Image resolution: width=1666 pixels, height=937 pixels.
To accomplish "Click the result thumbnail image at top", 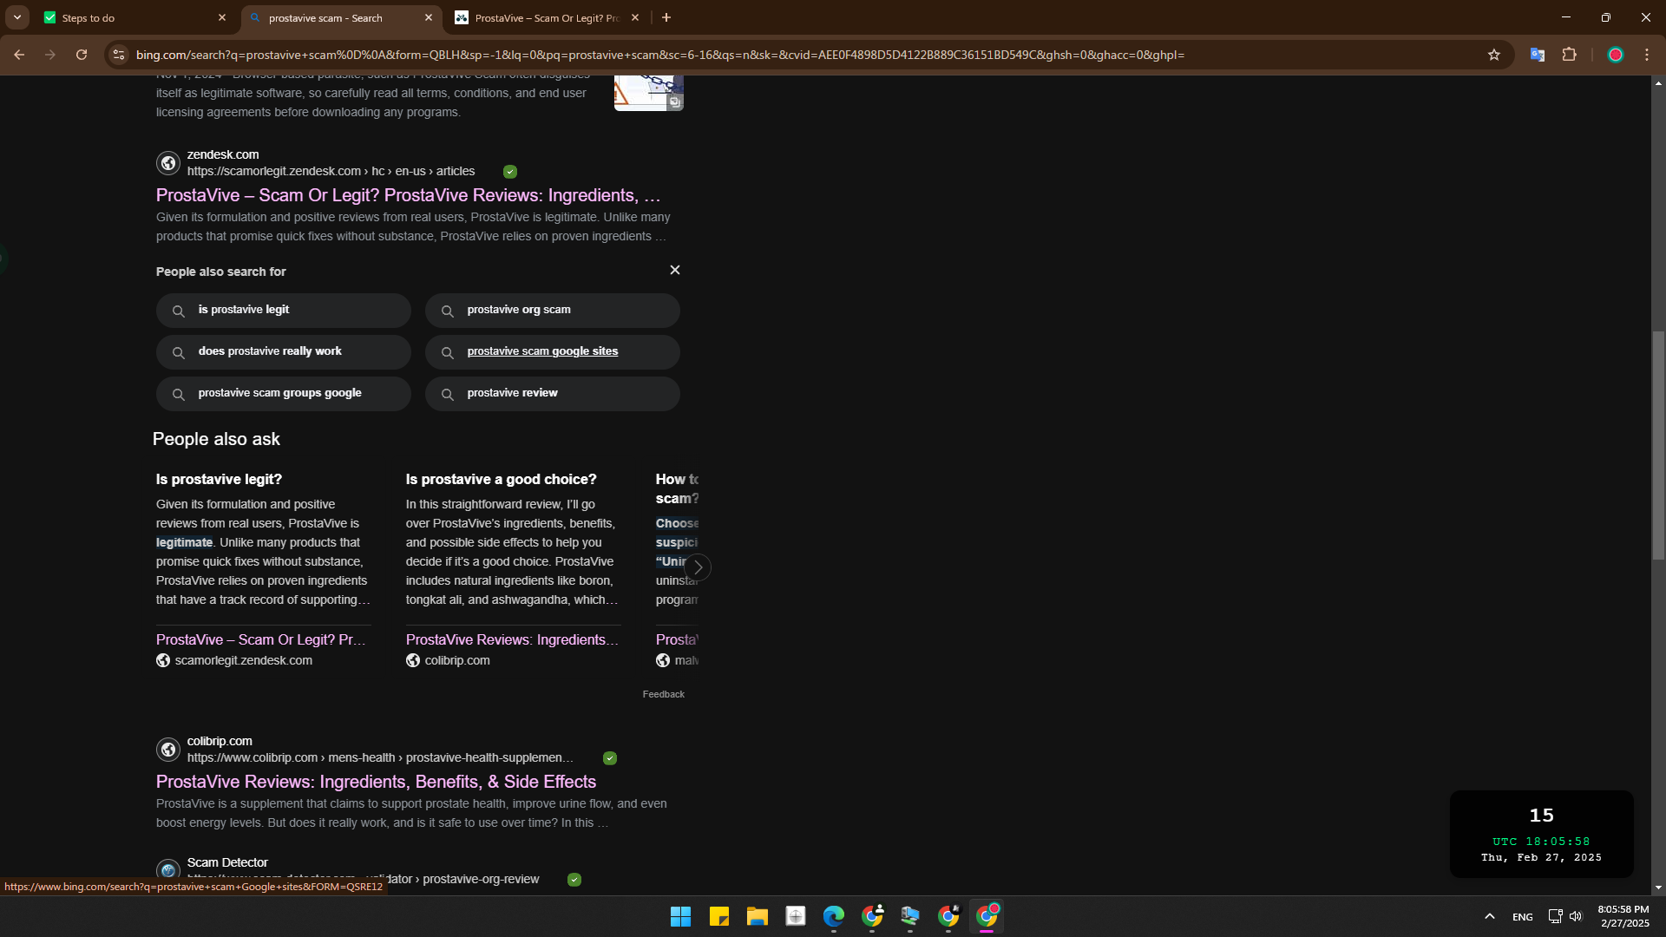I will [x=648, y=93].
